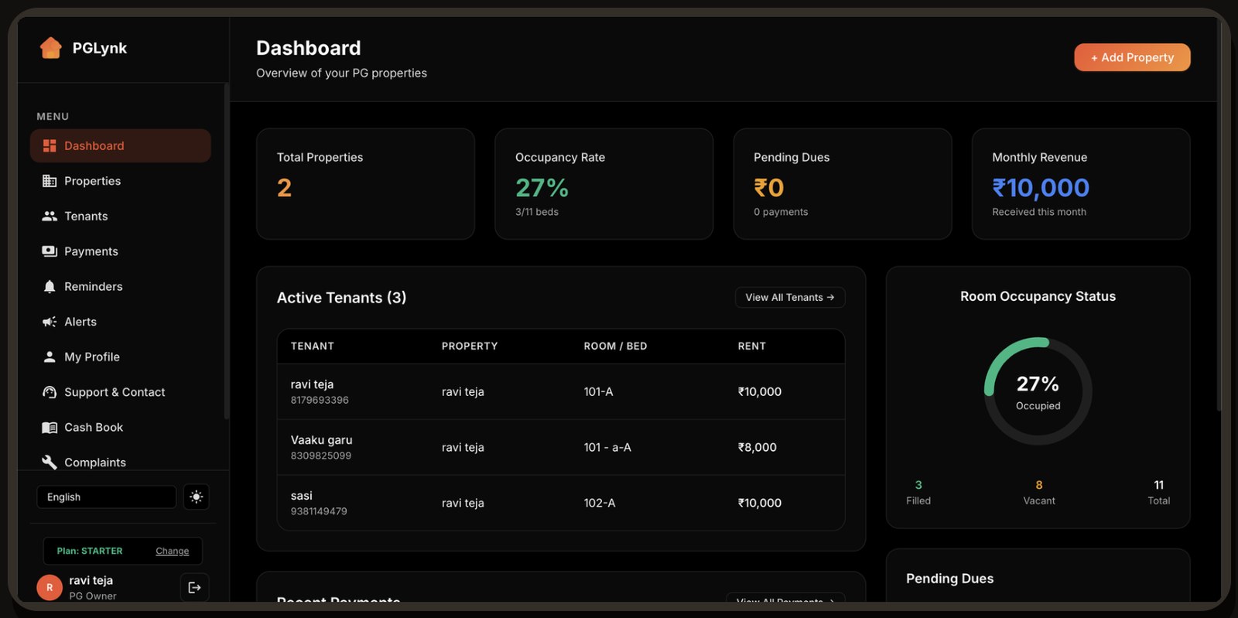Click the Change plan link
The image size is (1238, 618).
[173, 551]
